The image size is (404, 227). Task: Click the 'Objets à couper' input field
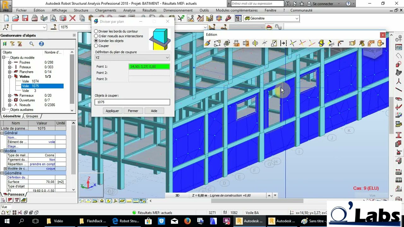(132, 102)
